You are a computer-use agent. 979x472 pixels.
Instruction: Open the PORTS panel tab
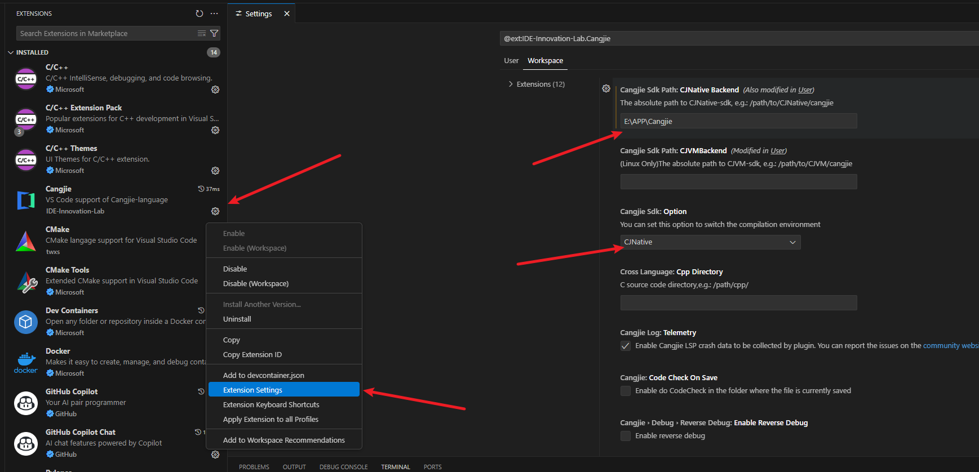pos(433,467)
